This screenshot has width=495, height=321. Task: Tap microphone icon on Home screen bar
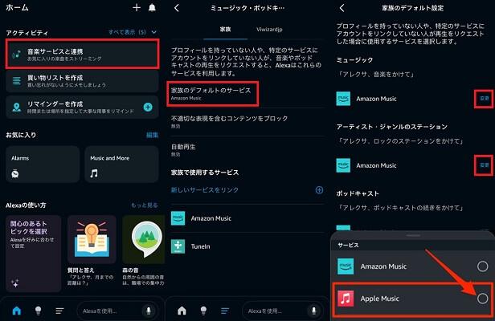tap(149, 311)
